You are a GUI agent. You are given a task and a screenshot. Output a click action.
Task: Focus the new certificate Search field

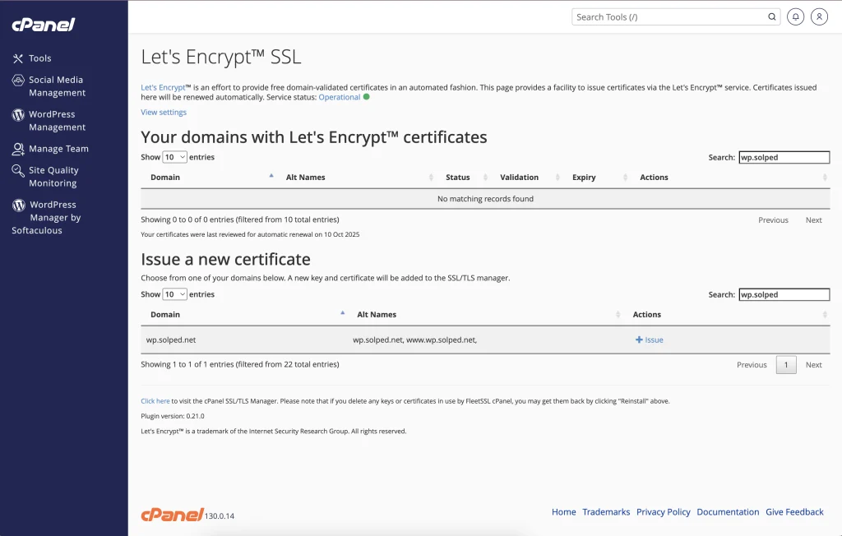(784, 294)
